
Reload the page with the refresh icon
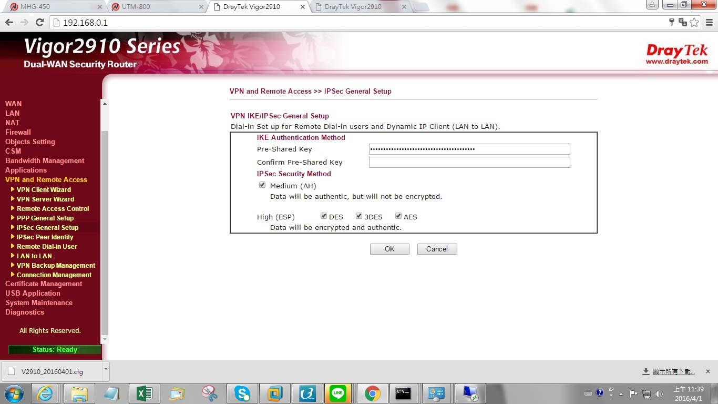tap(39, 23)
